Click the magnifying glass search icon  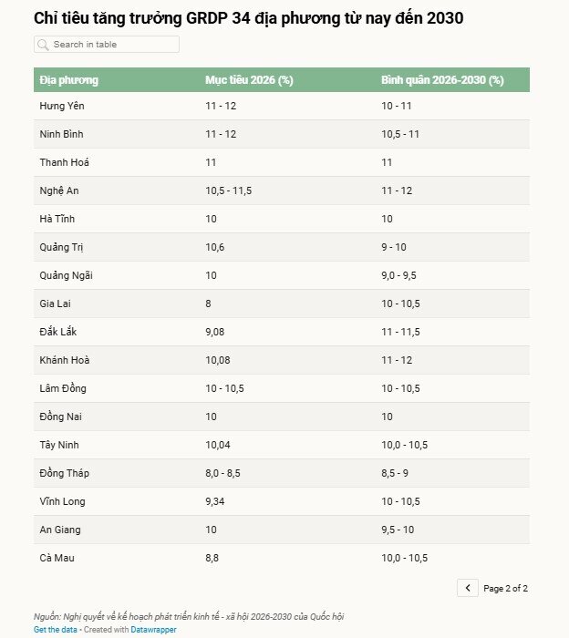(43, 45)
